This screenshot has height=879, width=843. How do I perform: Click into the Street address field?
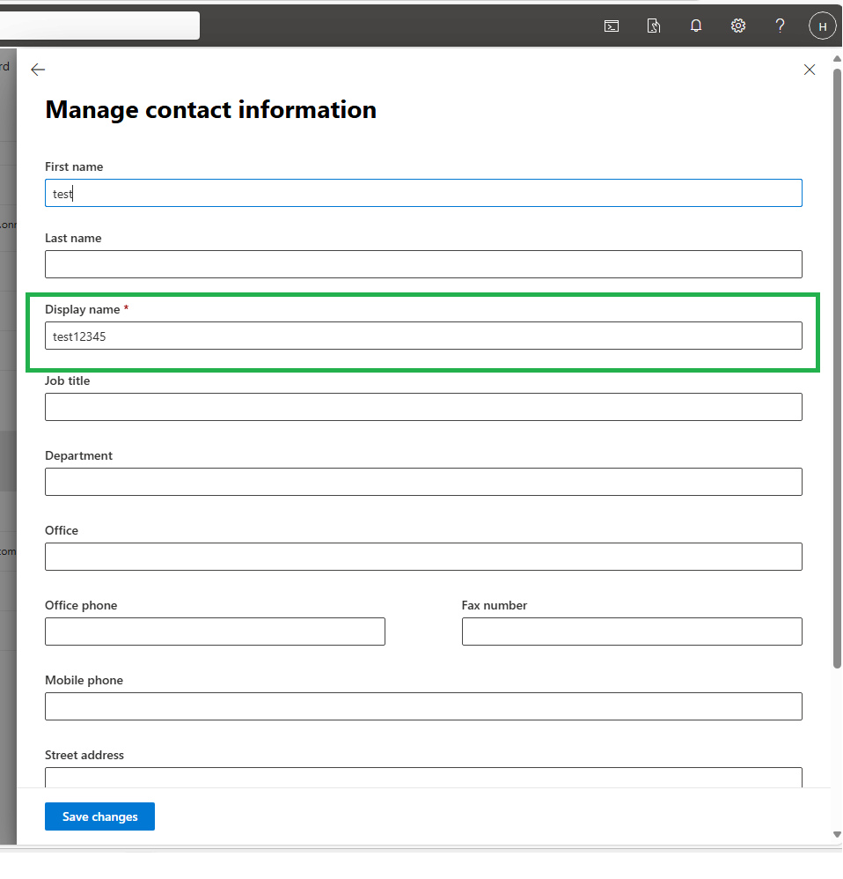423,778
